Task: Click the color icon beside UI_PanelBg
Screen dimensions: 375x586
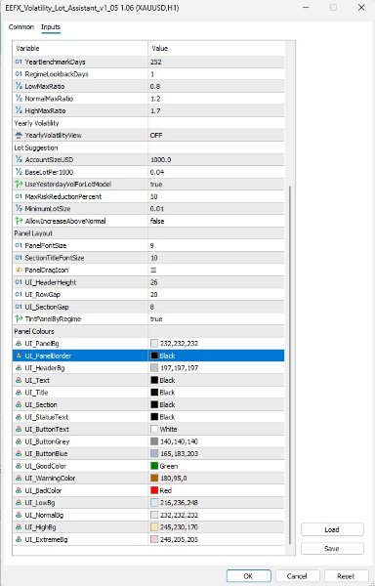Action: [x=19, y=343]
